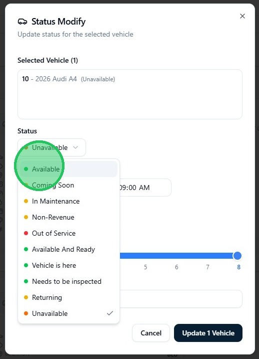259x359 pixels.
Task: Click the yellow dot beside In Maintenance
Action: (26, 201)
